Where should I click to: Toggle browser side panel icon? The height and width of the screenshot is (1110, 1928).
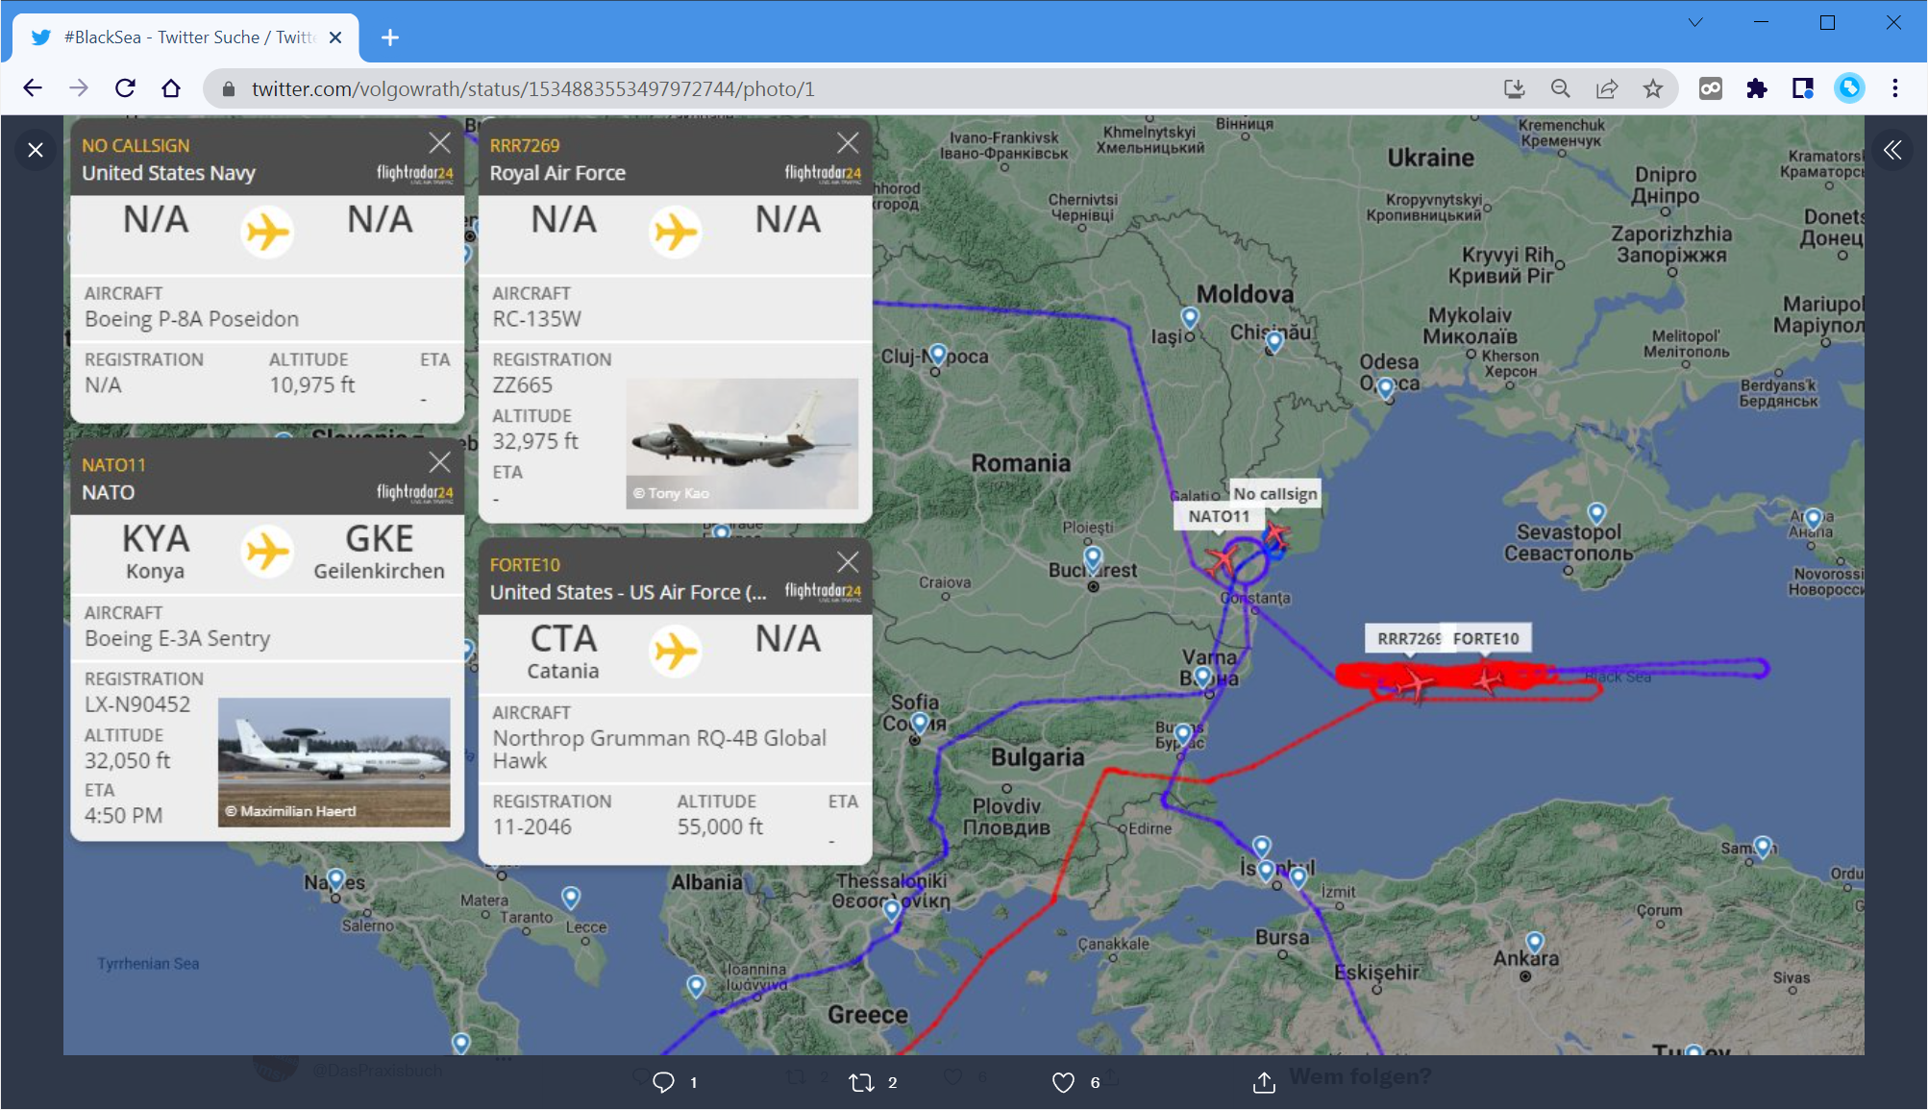pos(1802,88)
